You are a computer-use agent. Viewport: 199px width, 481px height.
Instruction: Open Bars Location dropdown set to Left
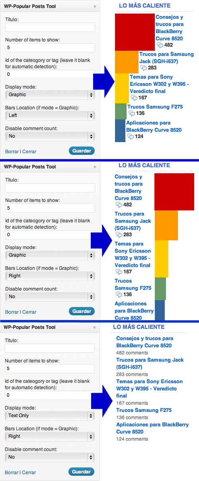[x=50, y=115]
